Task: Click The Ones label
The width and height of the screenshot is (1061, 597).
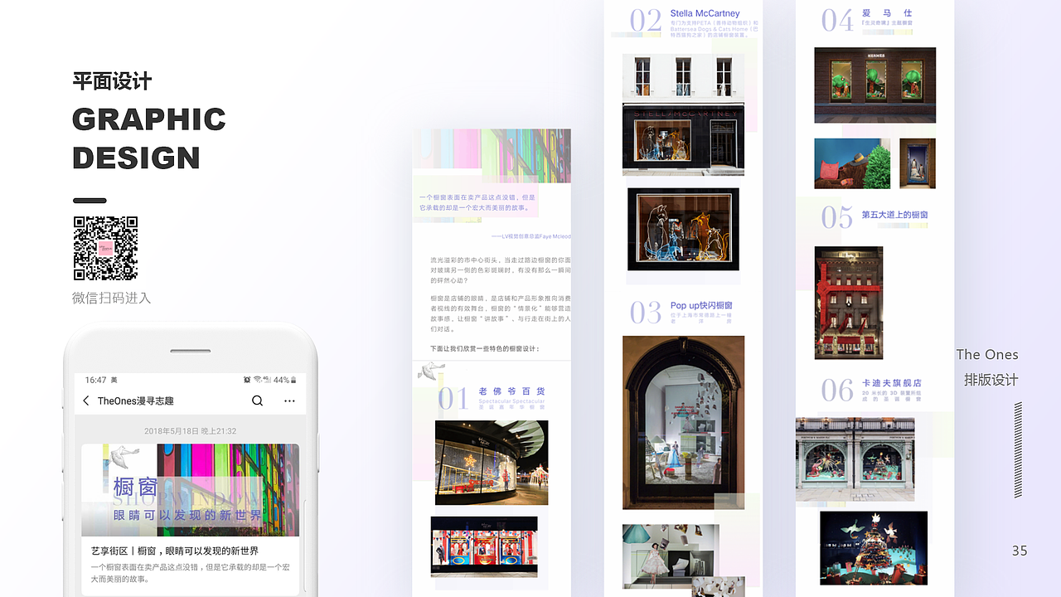Action: point(987,354)
